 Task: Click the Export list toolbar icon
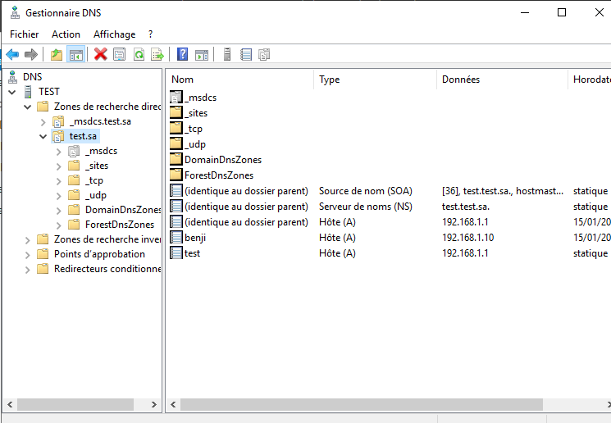pos(157,55)
